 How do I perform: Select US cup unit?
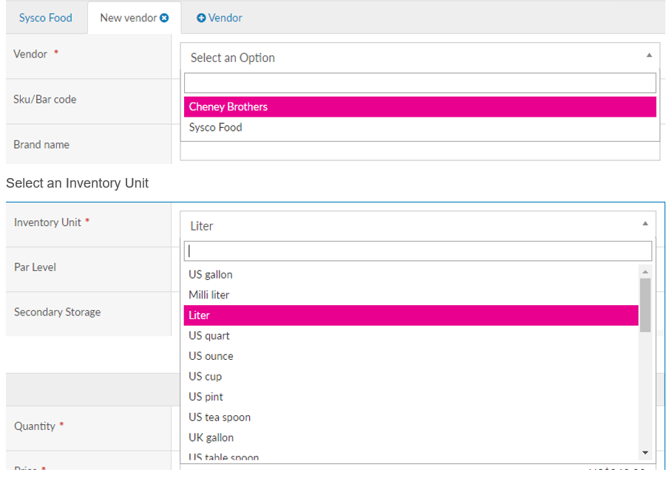coord(410,376)
